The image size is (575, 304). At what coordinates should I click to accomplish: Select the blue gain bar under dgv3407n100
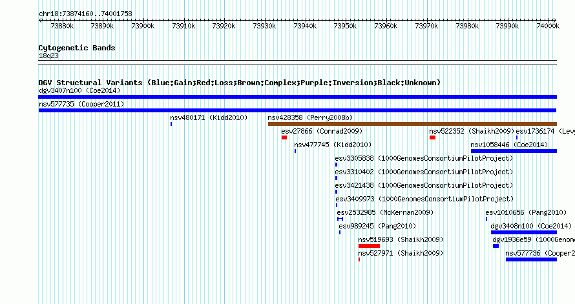pos(297,97)
